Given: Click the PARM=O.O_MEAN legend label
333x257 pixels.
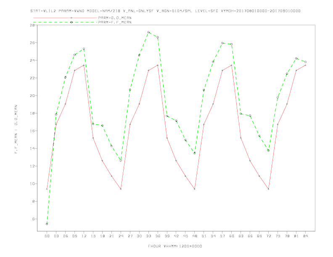Looking at the screenshot, I should point(115,18).
